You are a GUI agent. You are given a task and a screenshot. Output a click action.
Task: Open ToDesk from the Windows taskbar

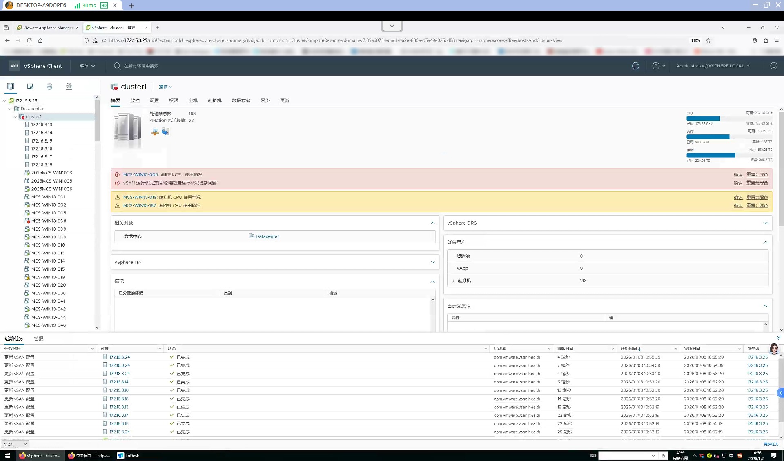128,455
